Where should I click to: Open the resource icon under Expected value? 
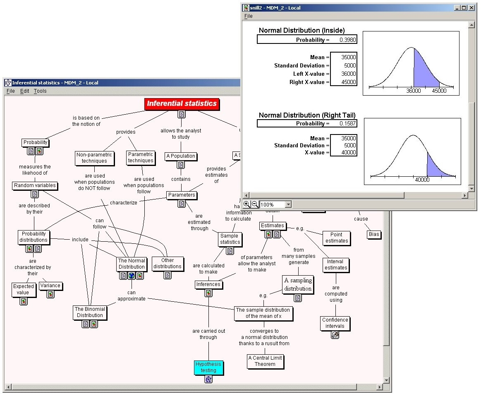[x=24, y=301]
